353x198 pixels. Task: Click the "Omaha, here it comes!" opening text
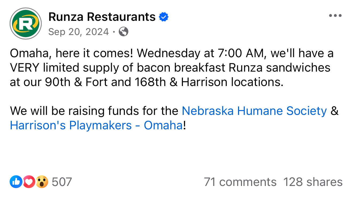(x=71, y=53)
